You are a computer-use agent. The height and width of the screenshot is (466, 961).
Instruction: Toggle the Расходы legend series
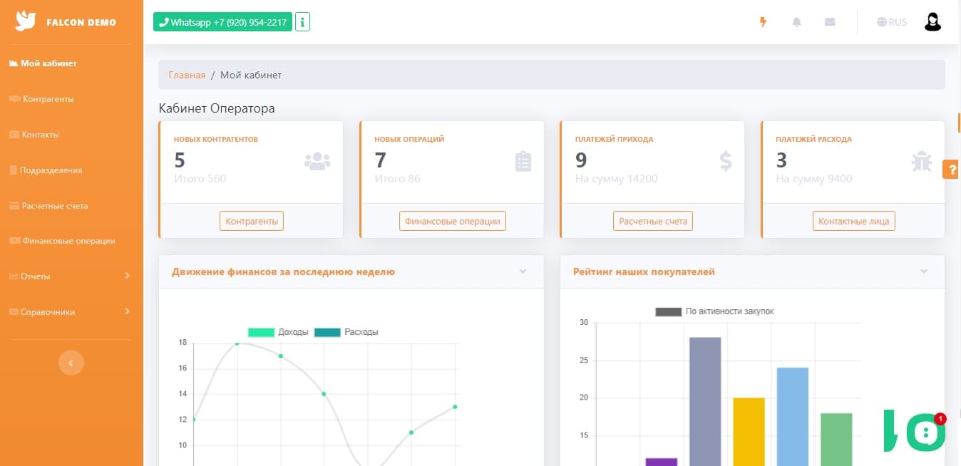tap(346, 332)
